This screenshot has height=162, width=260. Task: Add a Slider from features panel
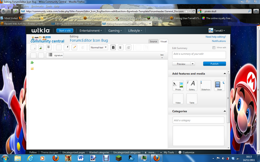pyautogui.click(x=219, y=86)
